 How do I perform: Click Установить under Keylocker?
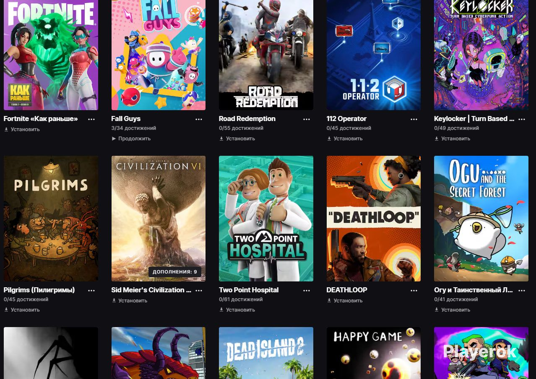(452, 139)
